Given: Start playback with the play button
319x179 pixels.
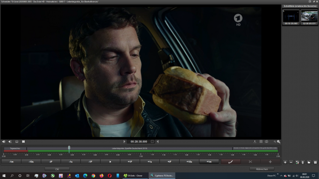Looking at the screenshot, I should (x=110, y=162).
